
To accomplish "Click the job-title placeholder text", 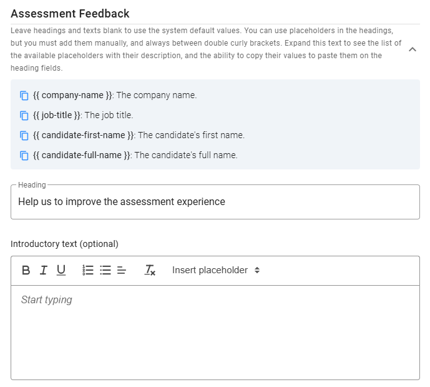I will [57, 116].
